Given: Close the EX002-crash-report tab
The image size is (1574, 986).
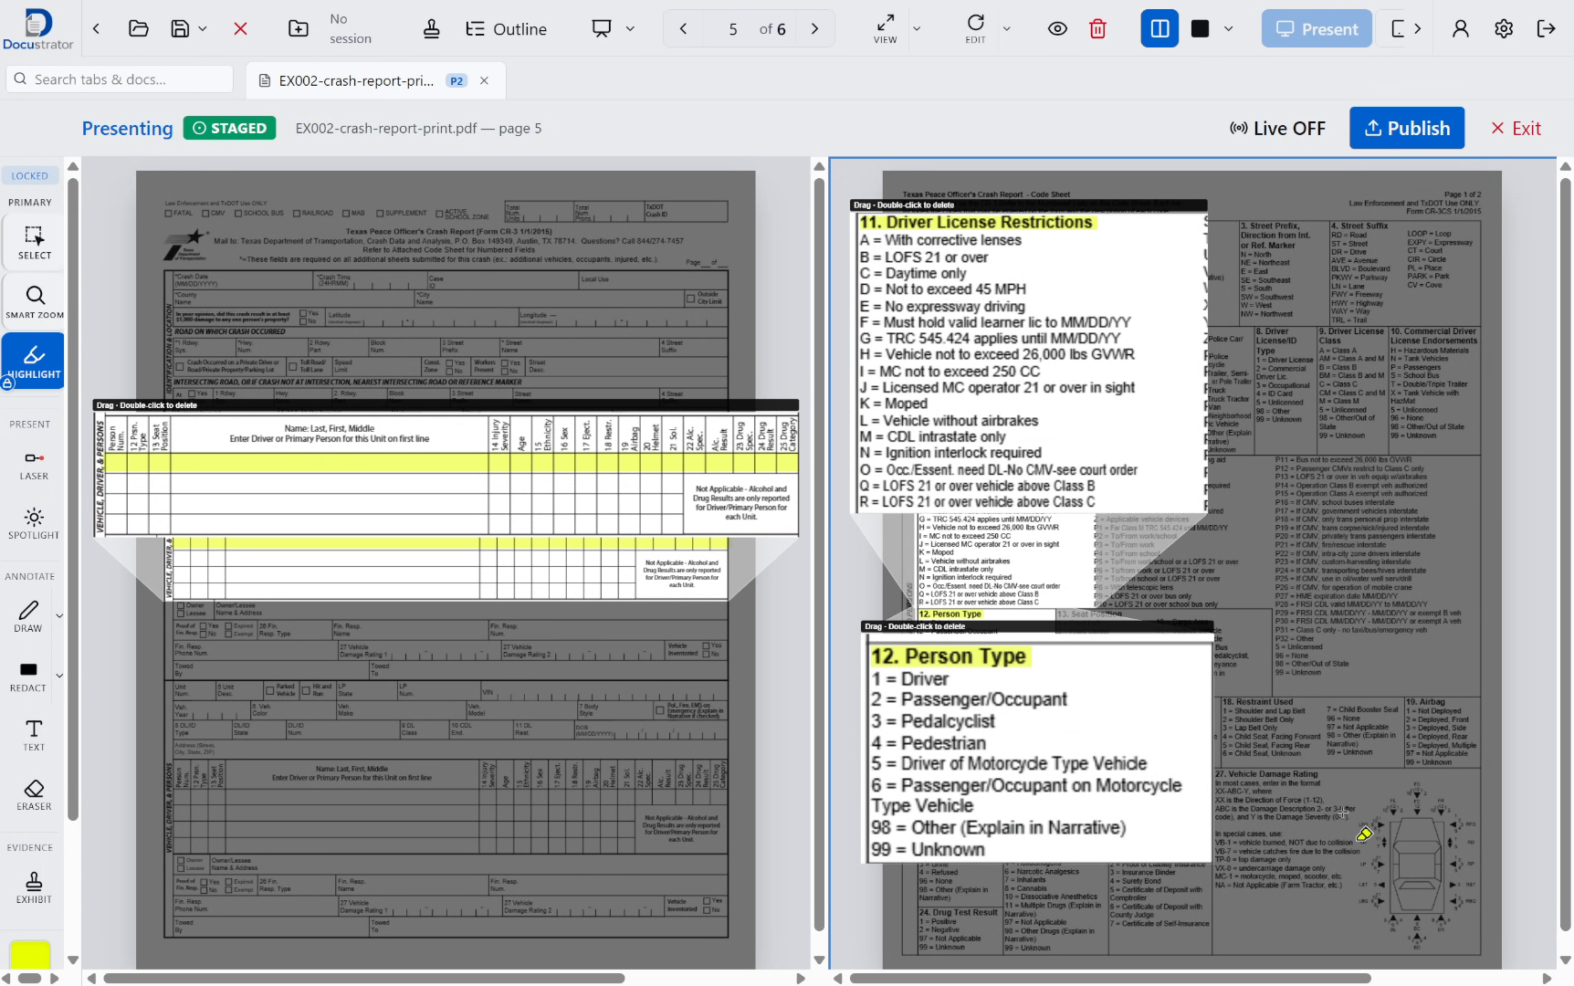Looking at the screenshot, I should pos(485,80).
